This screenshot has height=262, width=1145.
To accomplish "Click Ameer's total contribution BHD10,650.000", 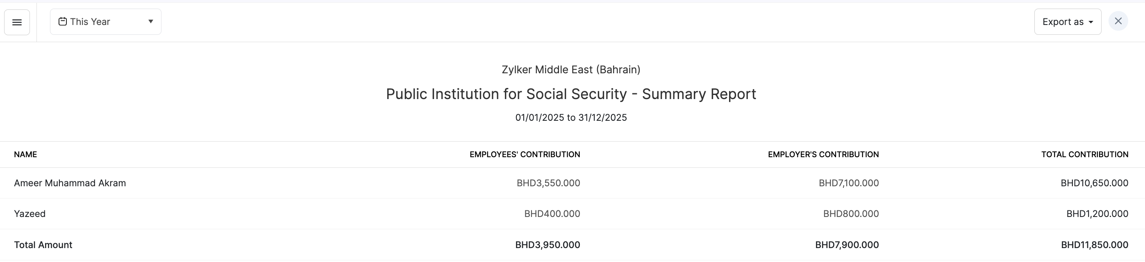I will coord(1094,183).
